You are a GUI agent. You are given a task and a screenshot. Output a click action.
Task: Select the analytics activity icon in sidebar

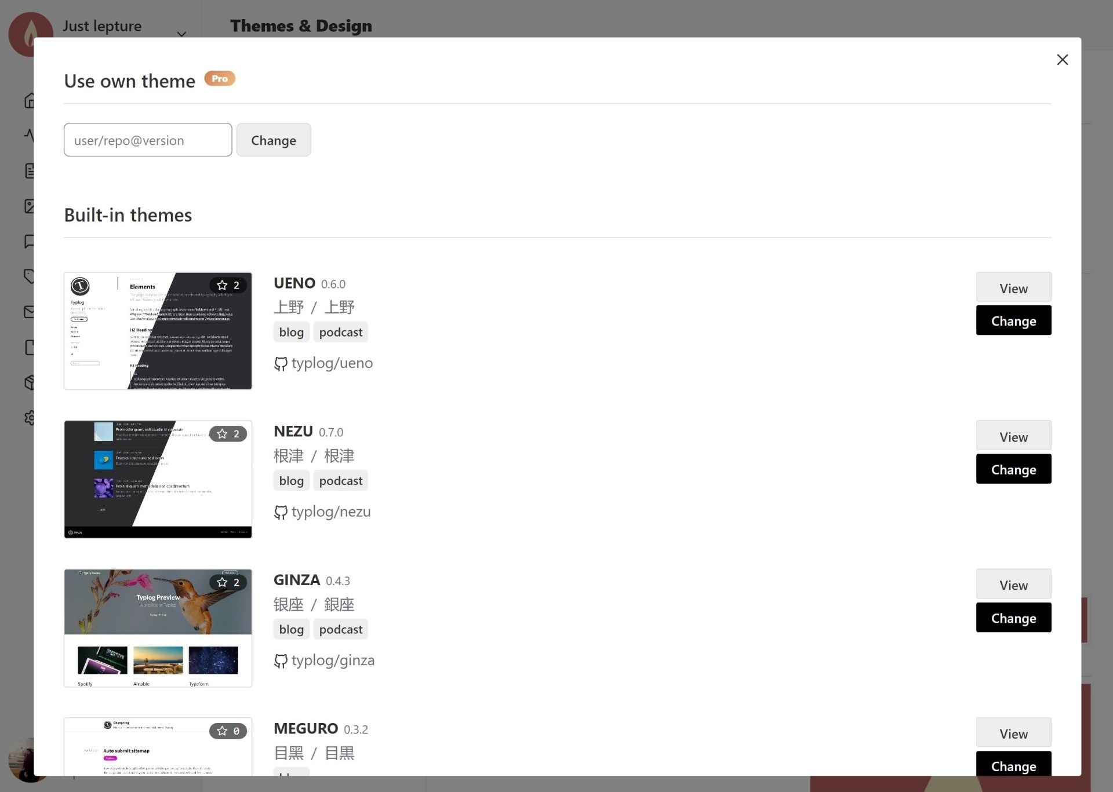pyautogui.click(x=30, y=136)
